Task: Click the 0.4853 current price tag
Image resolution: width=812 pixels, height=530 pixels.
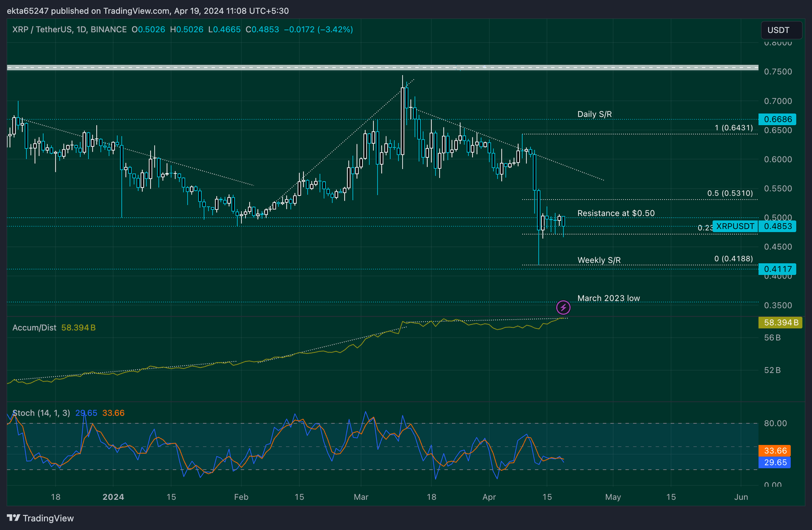Action: point(777,226)
